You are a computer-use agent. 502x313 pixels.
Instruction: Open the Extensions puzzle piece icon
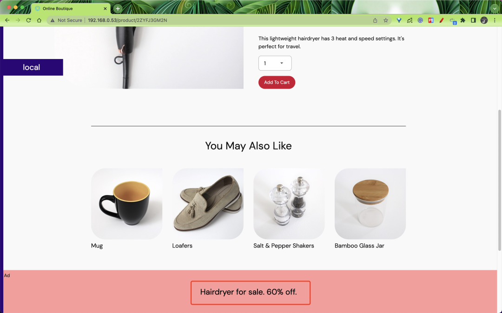point(462,20)
